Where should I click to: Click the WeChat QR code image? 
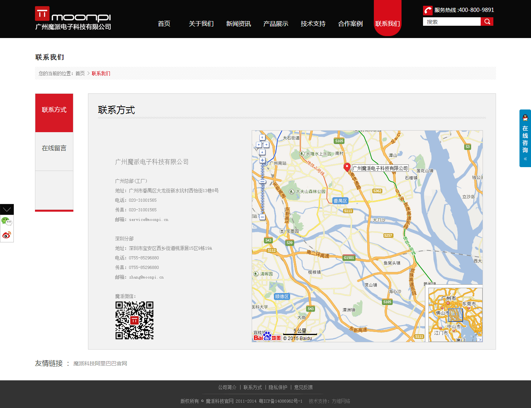click(134, 320)
